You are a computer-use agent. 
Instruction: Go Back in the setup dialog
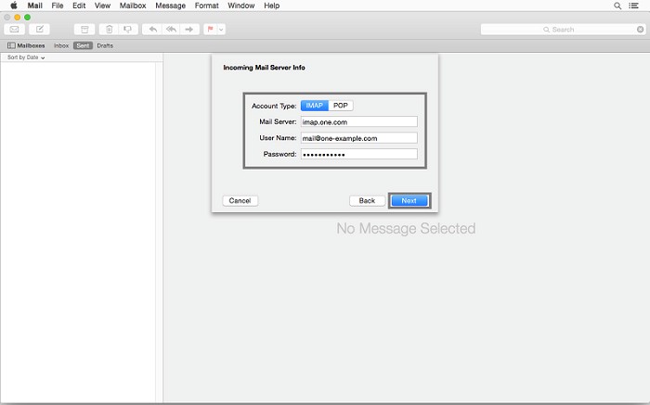click(367, 200)
